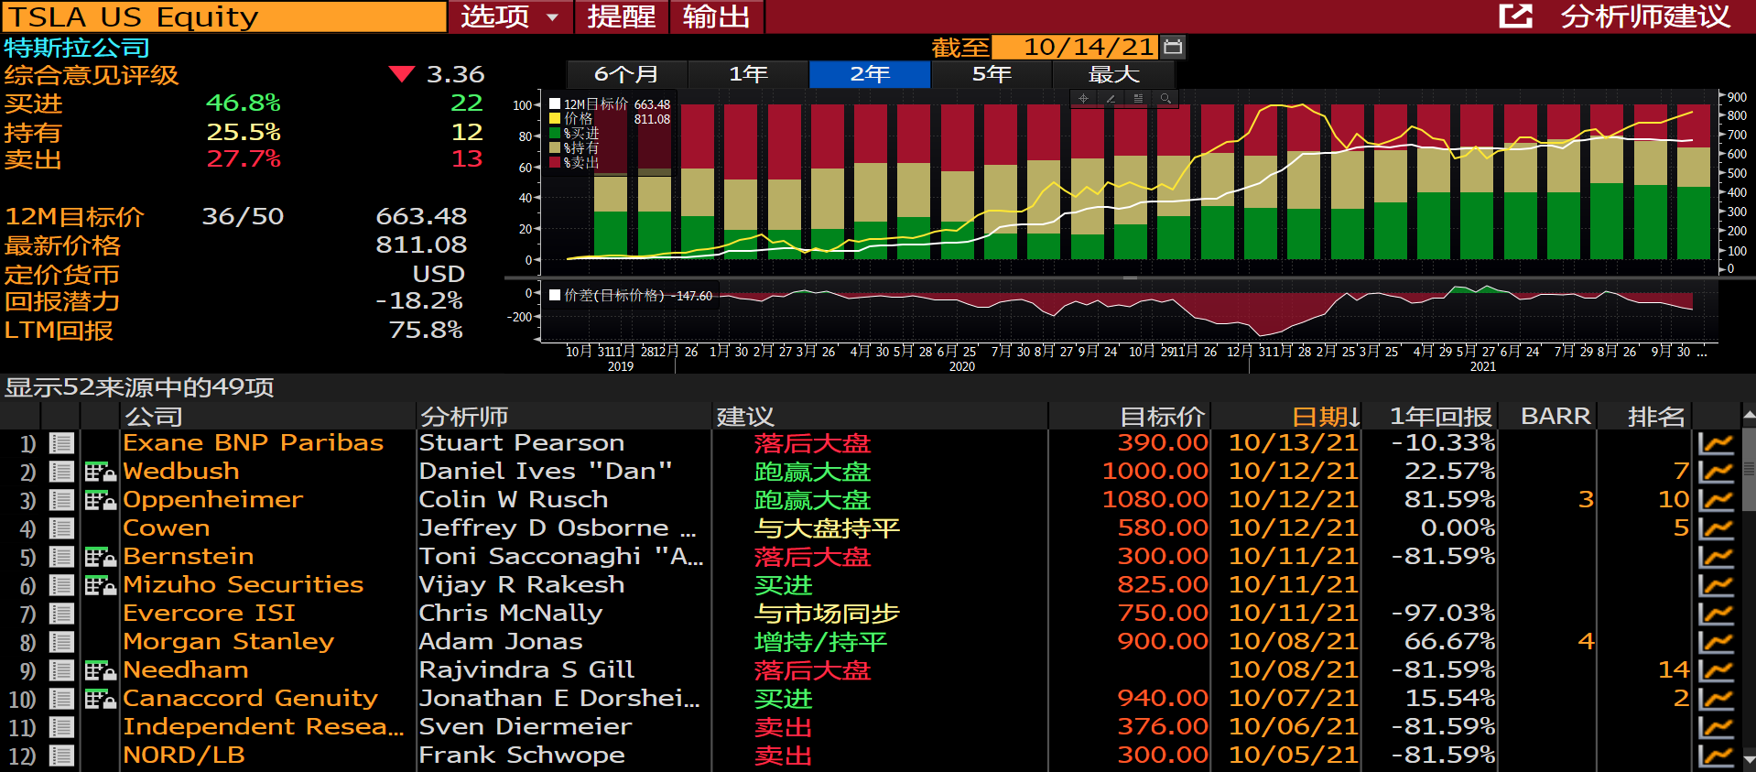The width and height of the screenshot is (1756, 772).
Task: Click the locked model icon for Canaccord Genuity
Action: [x=100, y=700]
